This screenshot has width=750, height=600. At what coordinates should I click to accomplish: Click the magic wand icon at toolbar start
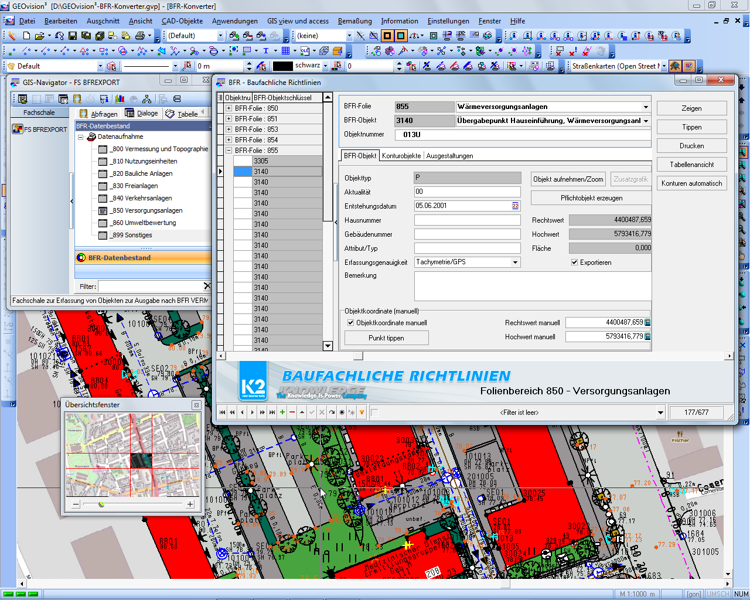[12, 36]
